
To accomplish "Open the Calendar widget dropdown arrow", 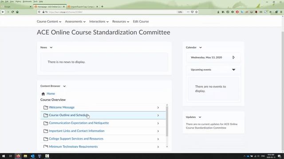I will pyautogui.click(x=201, y=47).
